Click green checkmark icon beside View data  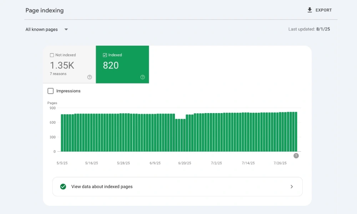(x=63, y=187)
